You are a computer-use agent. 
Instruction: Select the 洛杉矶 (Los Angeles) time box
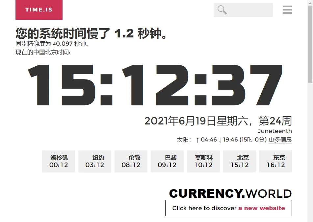click(x=58, y=161)
